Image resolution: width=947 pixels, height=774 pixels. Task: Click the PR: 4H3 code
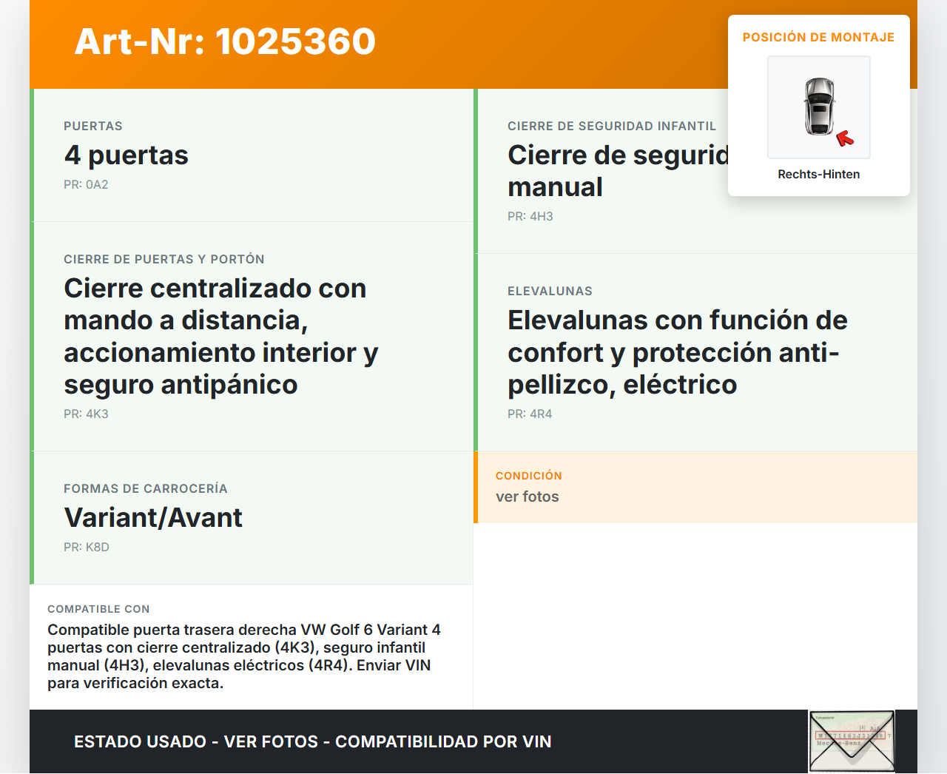(x=530, y=217)
